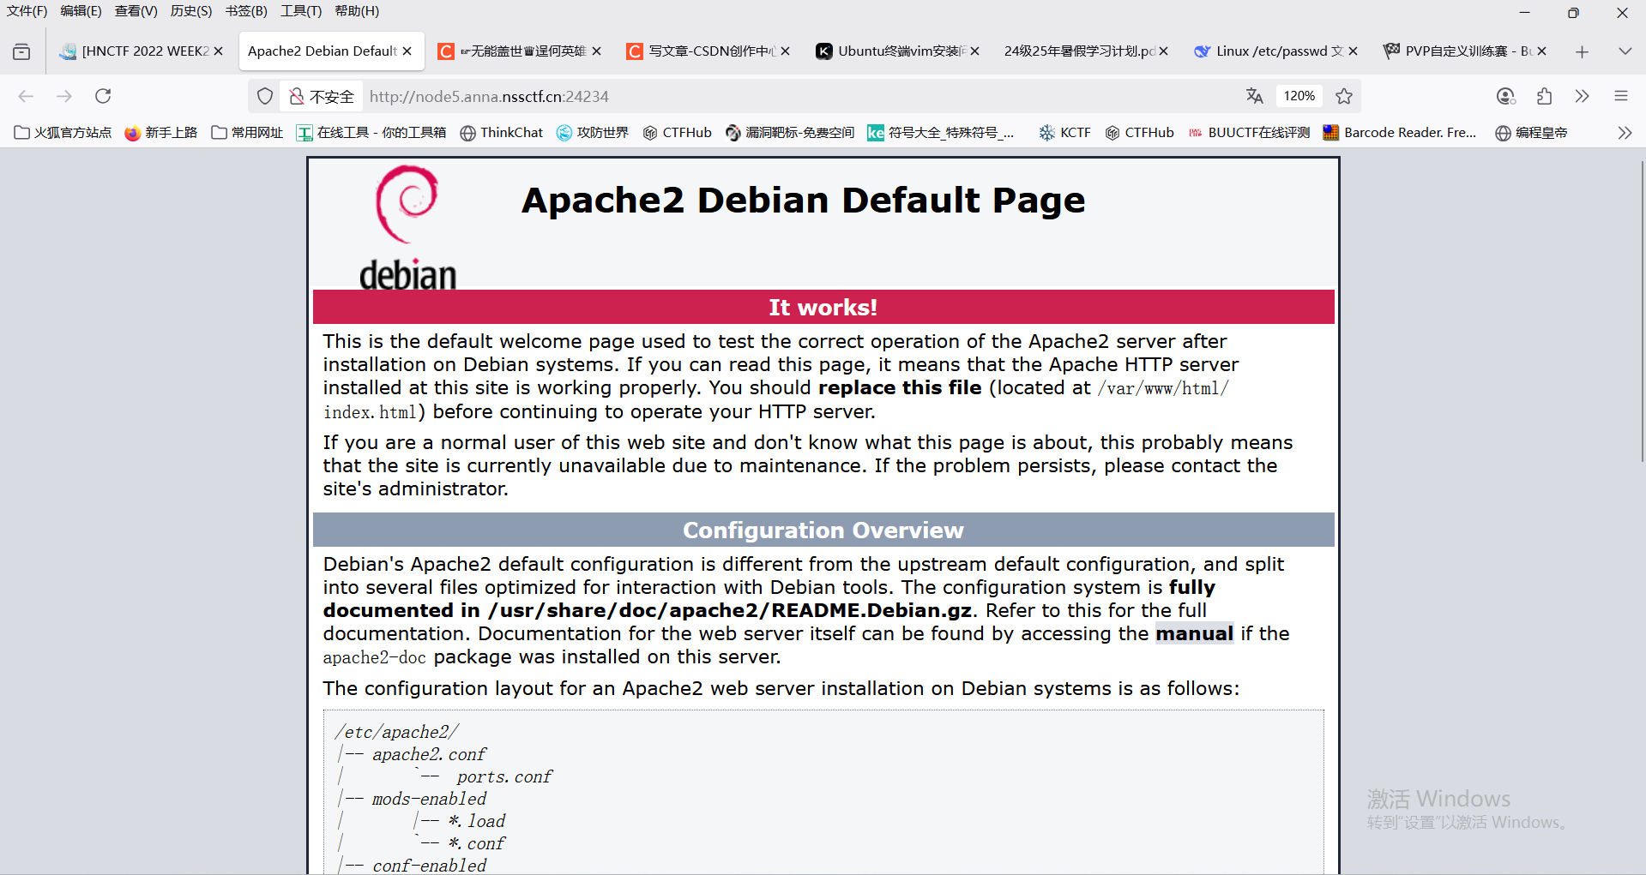Open a new tab with plus button
This screenshot has height=875, width=1646.
click(x=1583, y=51)
